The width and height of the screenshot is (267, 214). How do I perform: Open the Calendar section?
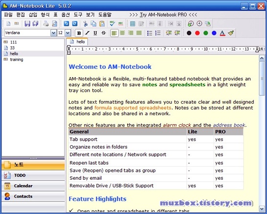click(33, 186)
